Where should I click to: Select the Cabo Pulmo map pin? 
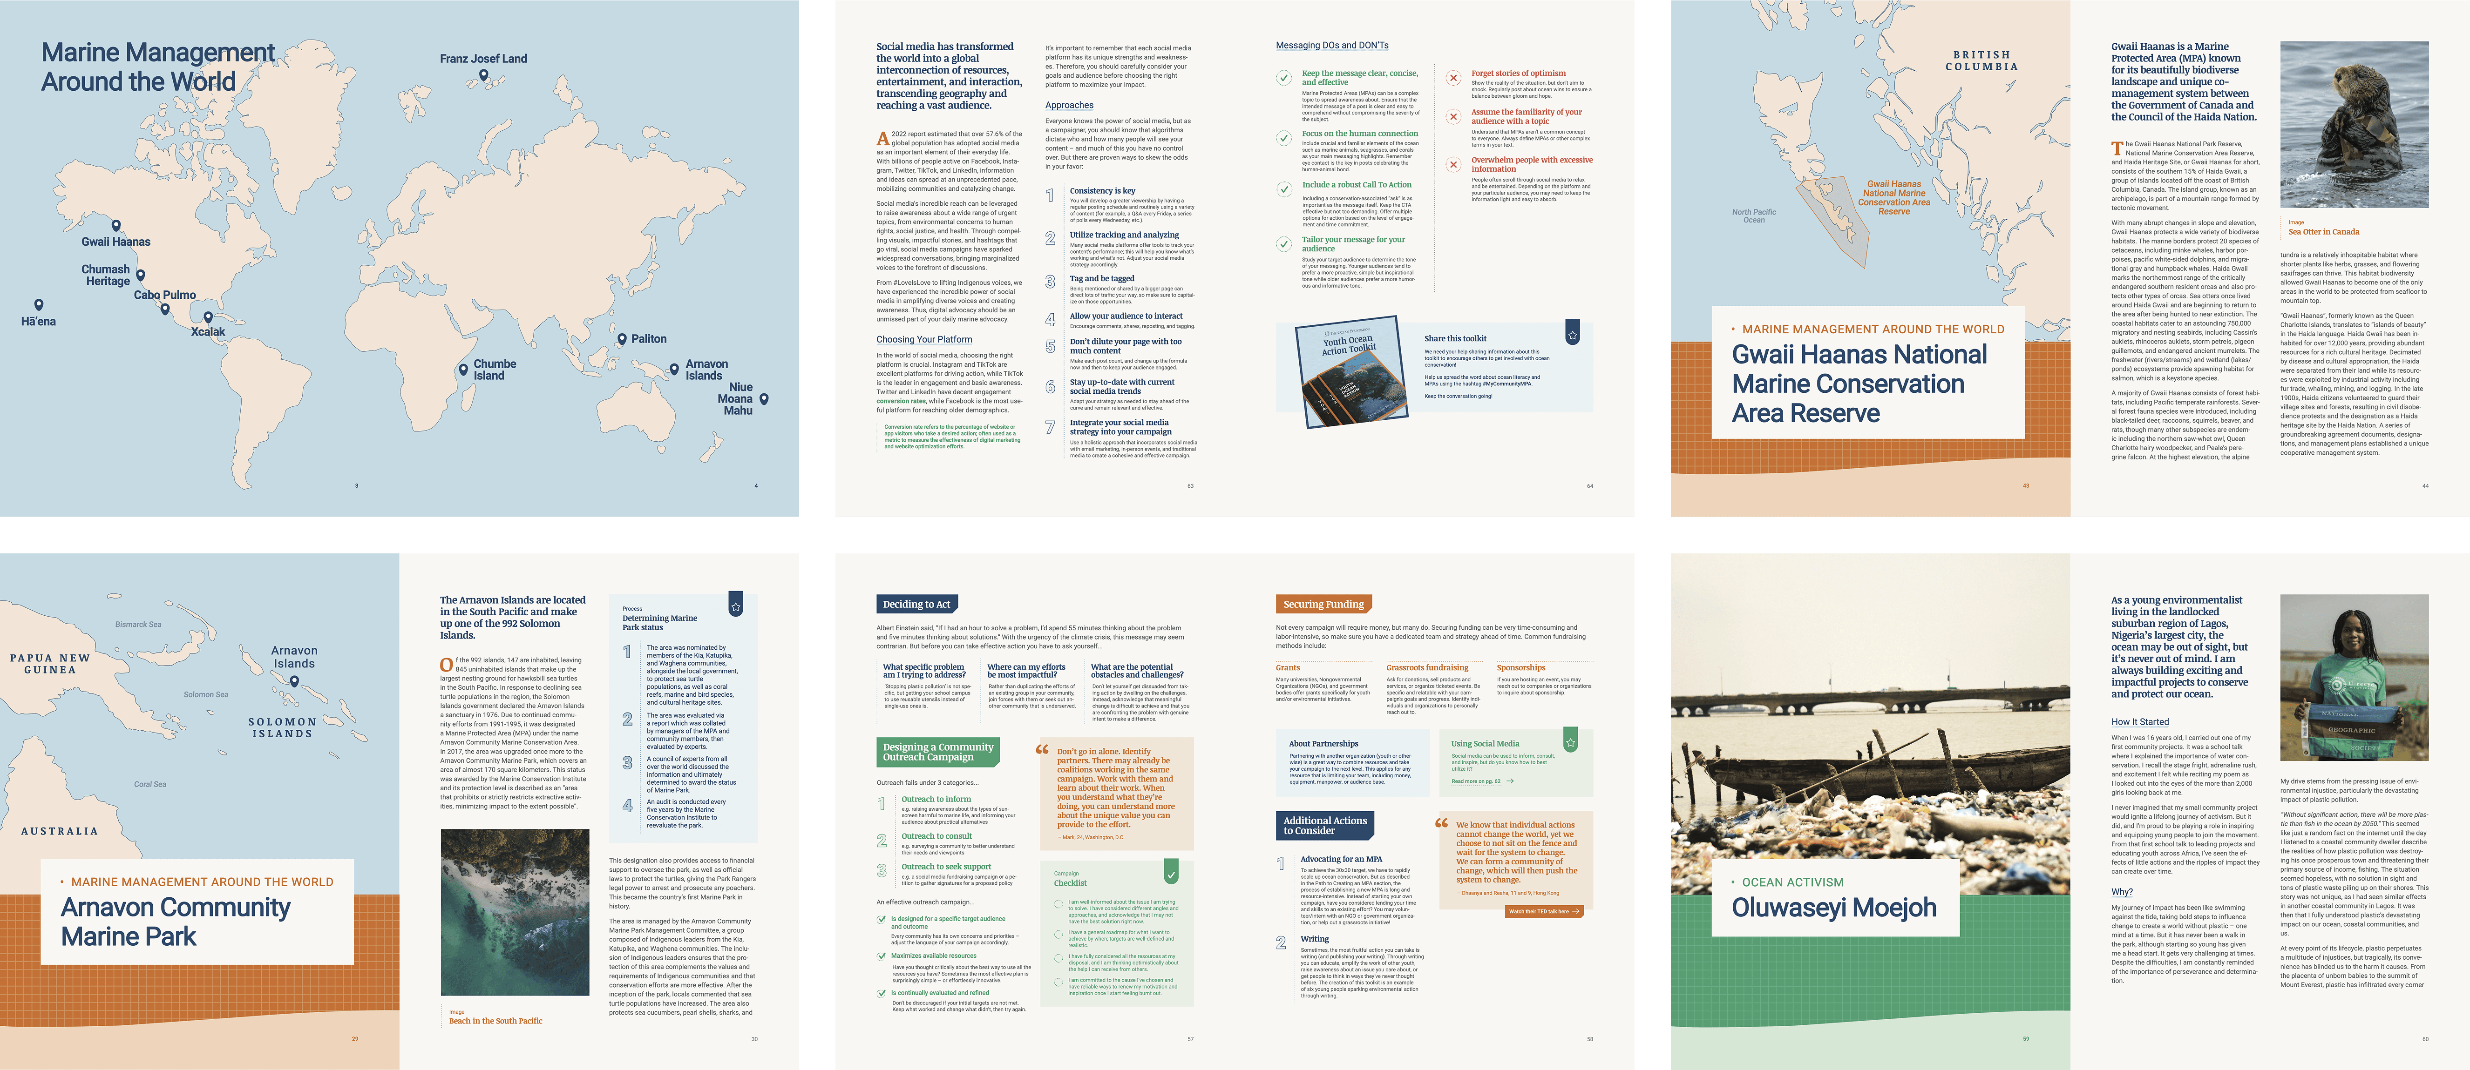point(165,310)
